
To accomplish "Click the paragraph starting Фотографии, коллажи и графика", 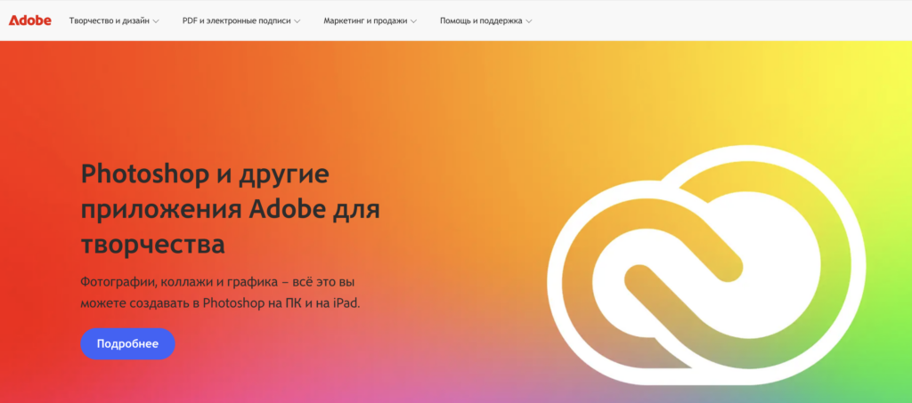I will pyautogui.click(x=221, y=294).
